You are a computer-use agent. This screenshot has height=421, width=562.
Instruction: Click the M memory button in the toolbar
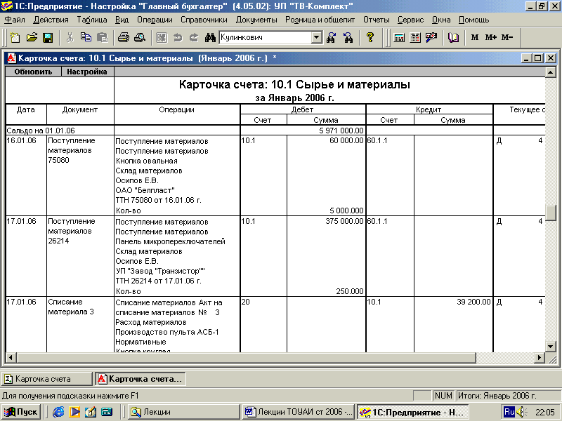(x=475, y=38)
